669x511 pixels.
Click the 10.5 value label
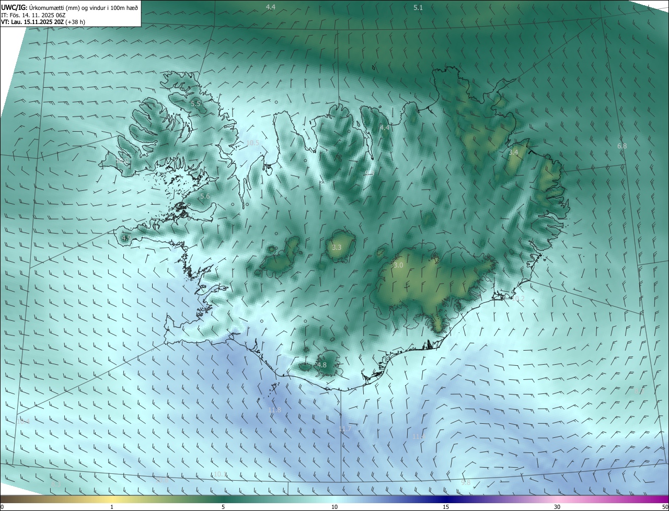coord(252,143)
